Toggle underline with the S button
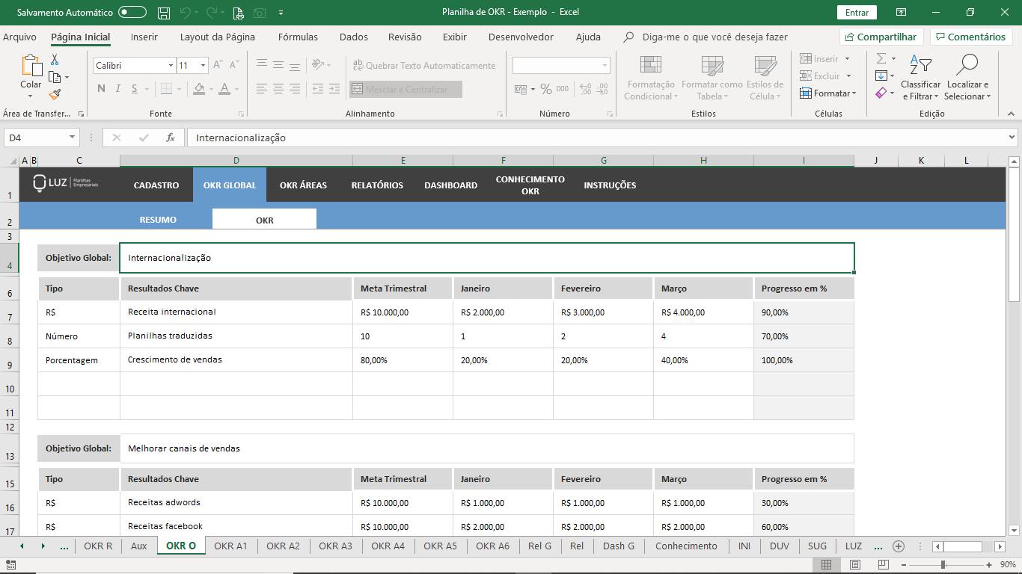This screenshot has width=1022, height=574. click(135, 89)
